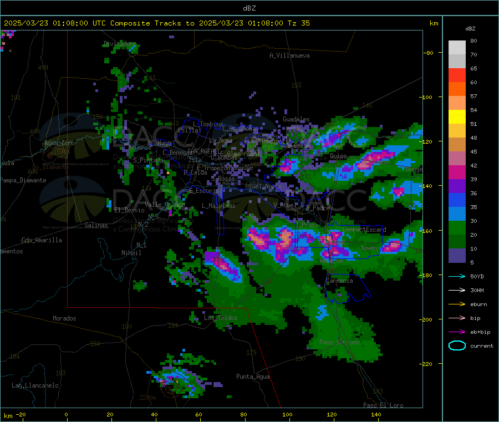Screen dimensions: 499x422
Task: Click the '50YD' legend label
Action: tap(477, 276)
